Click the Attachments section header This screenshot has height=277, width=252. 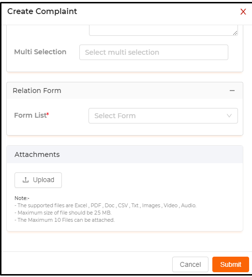pyautogui.click(x=125, y=154)
